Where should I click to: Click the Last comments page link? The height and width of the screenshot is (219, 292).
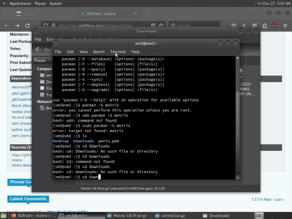tap(278, 199)
